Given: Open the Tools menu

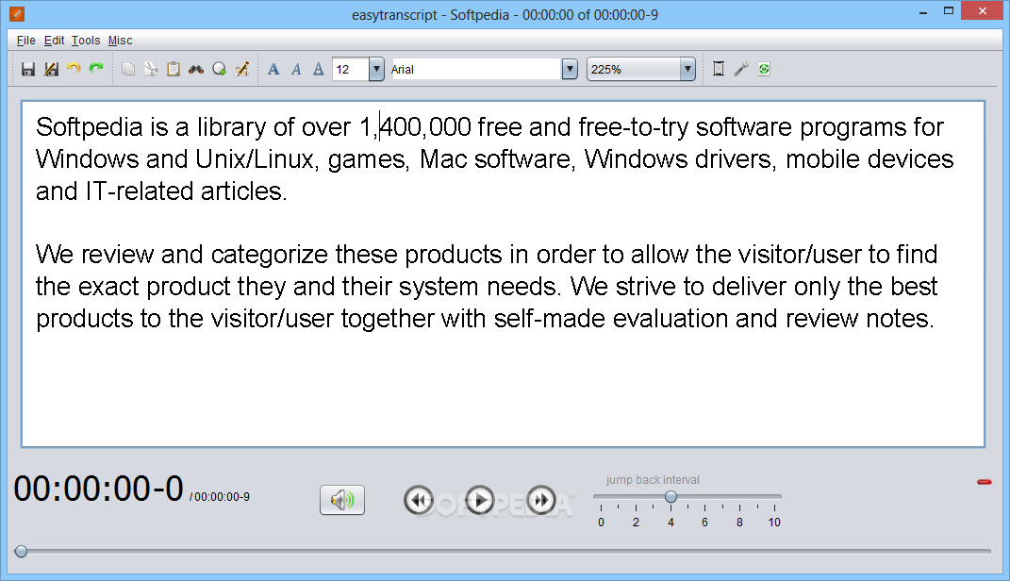Looking at the screenshot, I should [x=86, y=41].
